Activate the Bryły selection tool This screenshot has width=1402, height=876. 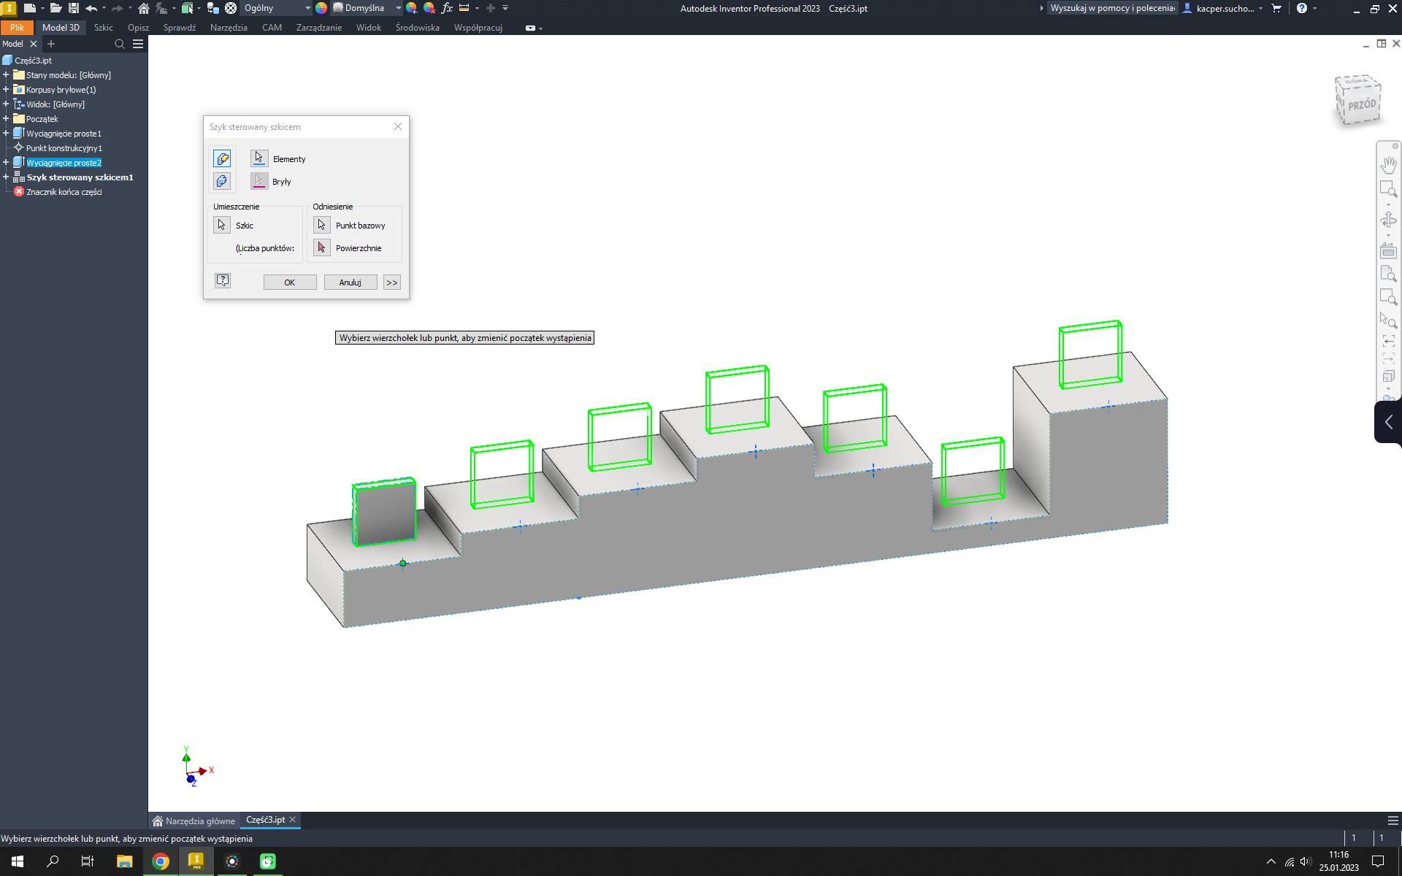258,181
